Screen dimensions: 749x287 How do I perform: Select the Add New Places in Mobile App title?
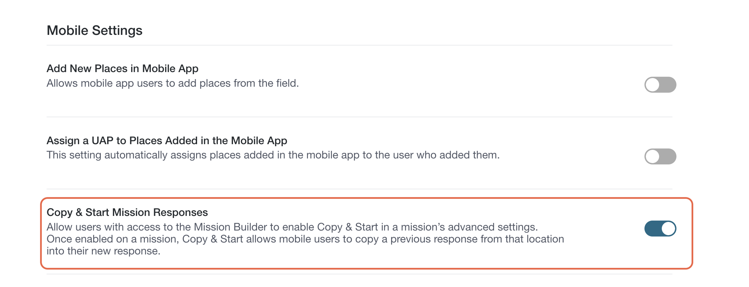point(123,68)
